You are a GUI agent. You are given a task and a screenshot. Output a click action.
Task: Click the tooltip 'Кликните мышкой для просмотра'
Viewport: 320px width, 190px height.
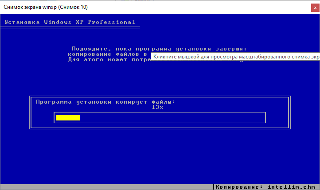click(x=235, y=57)
